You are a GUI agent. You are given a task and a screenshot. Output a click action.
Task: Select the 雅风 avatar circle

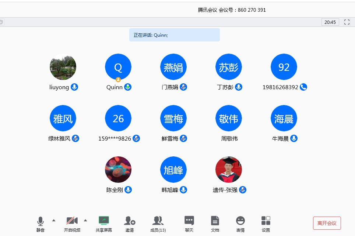(63, 118)
